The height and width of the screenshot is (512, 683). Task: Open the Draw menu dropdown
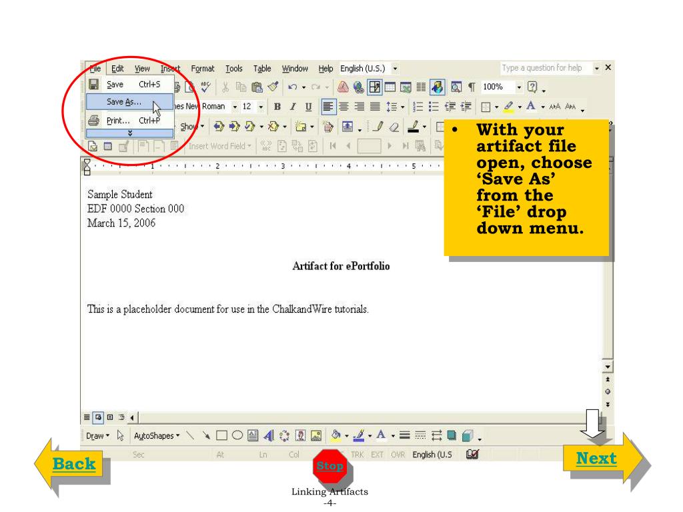point(97,436)
